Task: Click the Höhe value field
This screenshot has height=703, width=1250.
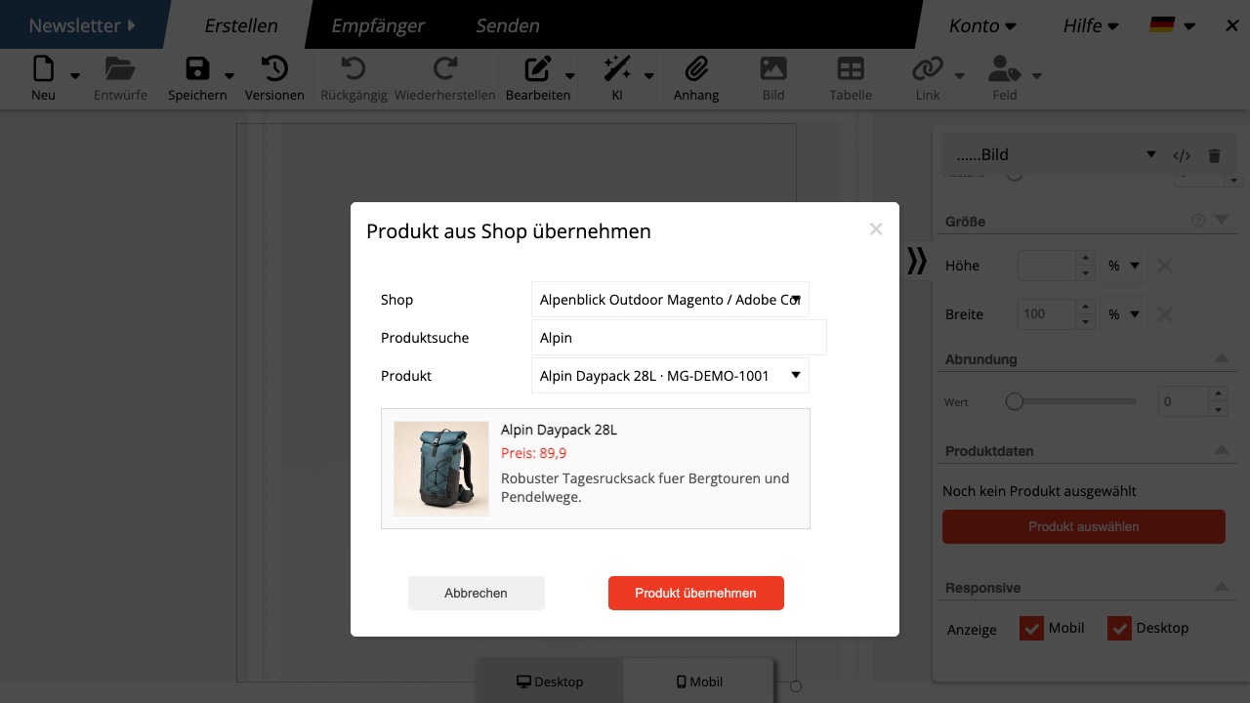Action: click(x=1047, y=266)
